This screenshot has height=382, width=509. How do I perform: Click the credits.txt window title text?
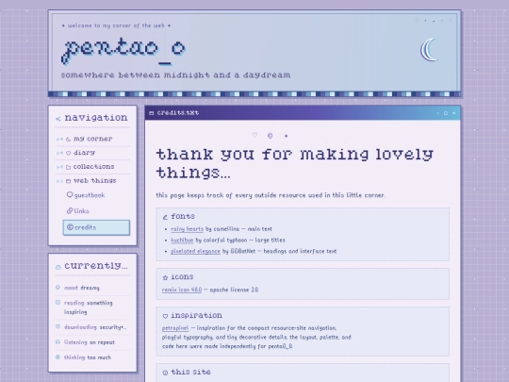pyautogui.click(x=178, y=113)
